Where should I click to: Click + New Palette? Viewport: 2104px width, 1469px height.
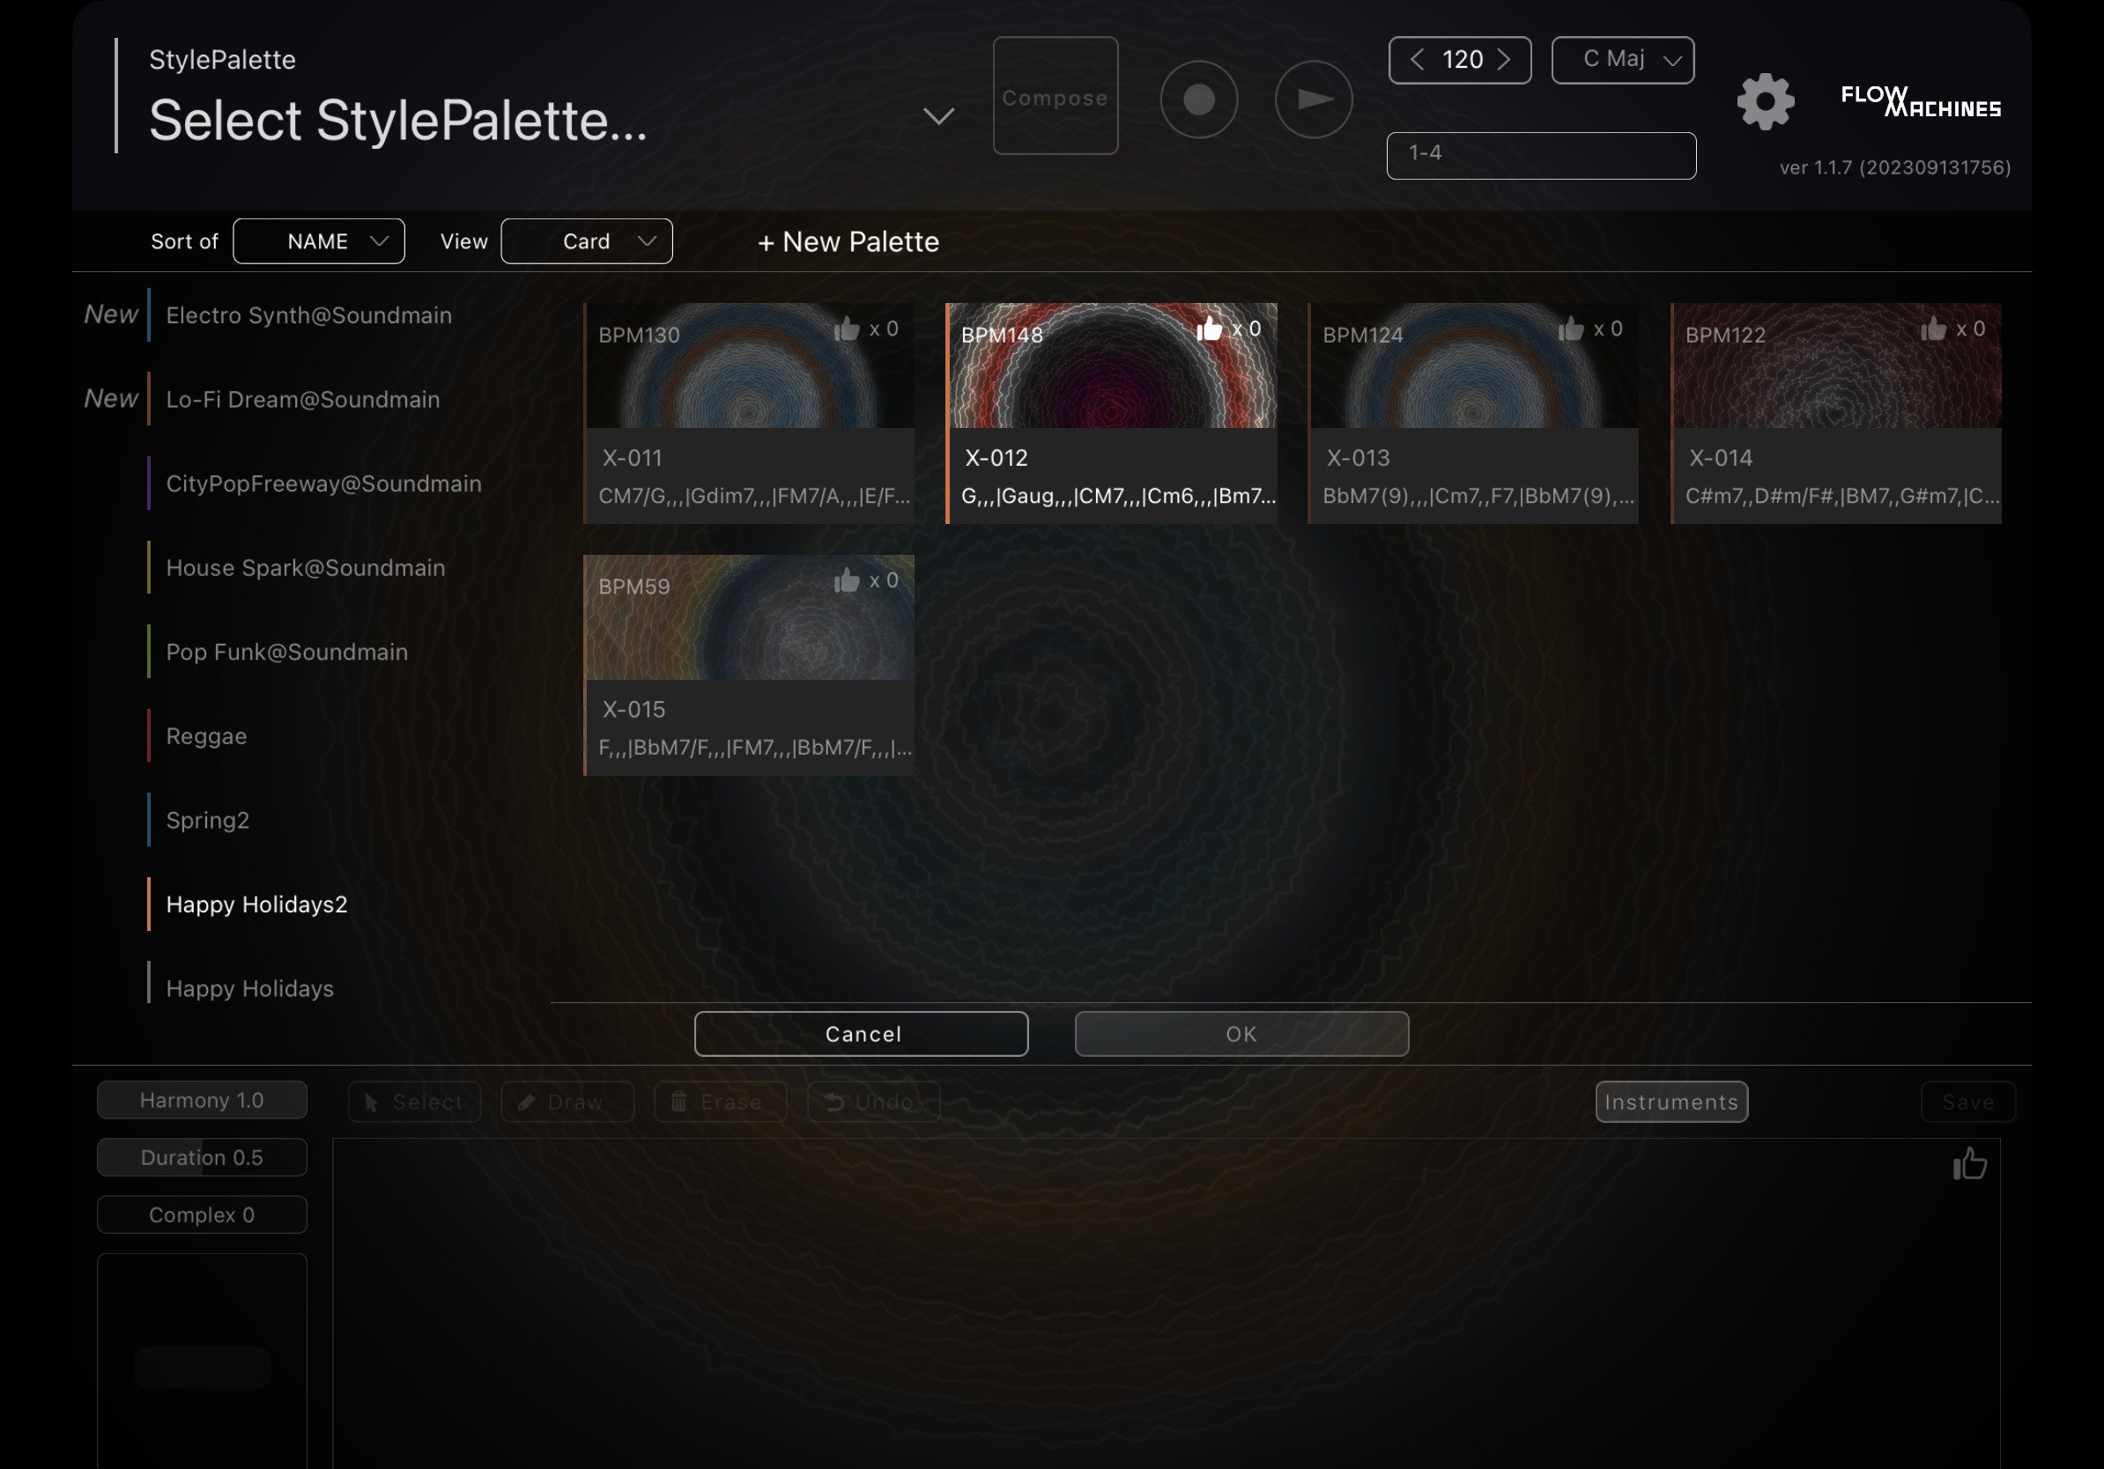tap(848, 242)
